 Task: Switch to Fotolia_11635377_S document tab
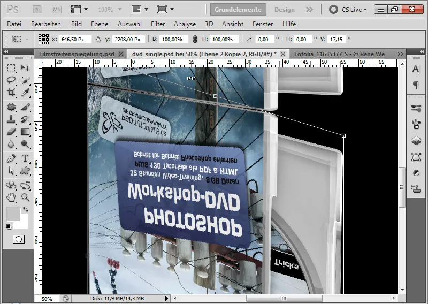(339, 54)
